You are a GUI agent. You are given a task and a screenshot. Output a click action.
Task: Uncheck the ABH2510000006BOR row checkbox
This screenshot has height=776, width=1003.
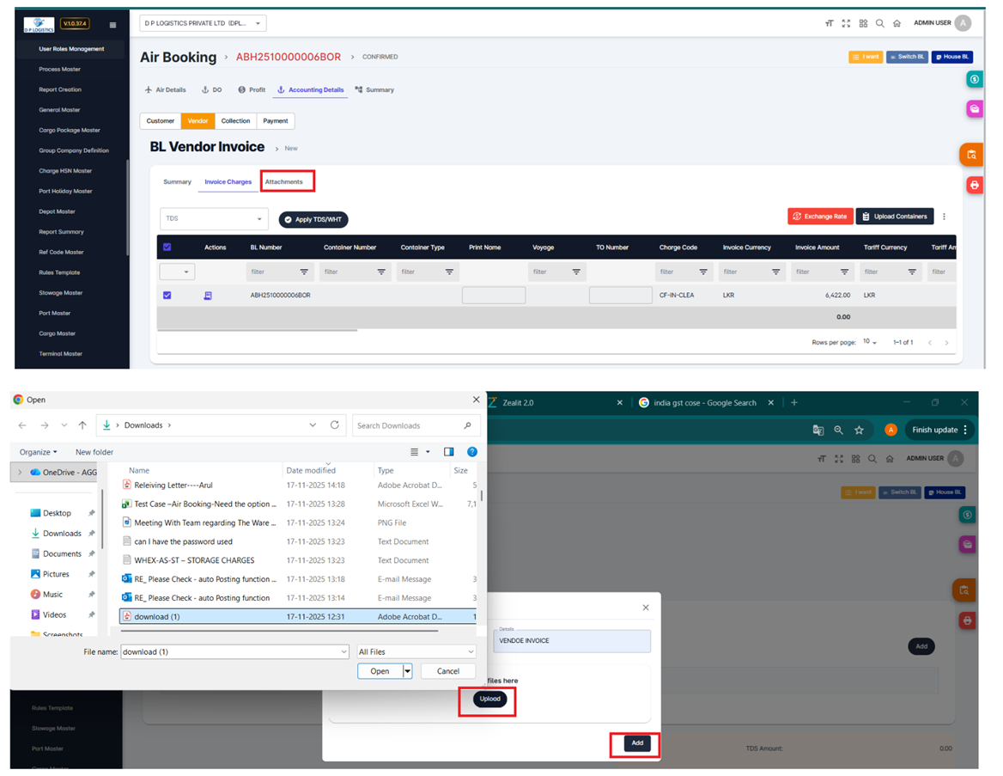(x=167, y=296)
